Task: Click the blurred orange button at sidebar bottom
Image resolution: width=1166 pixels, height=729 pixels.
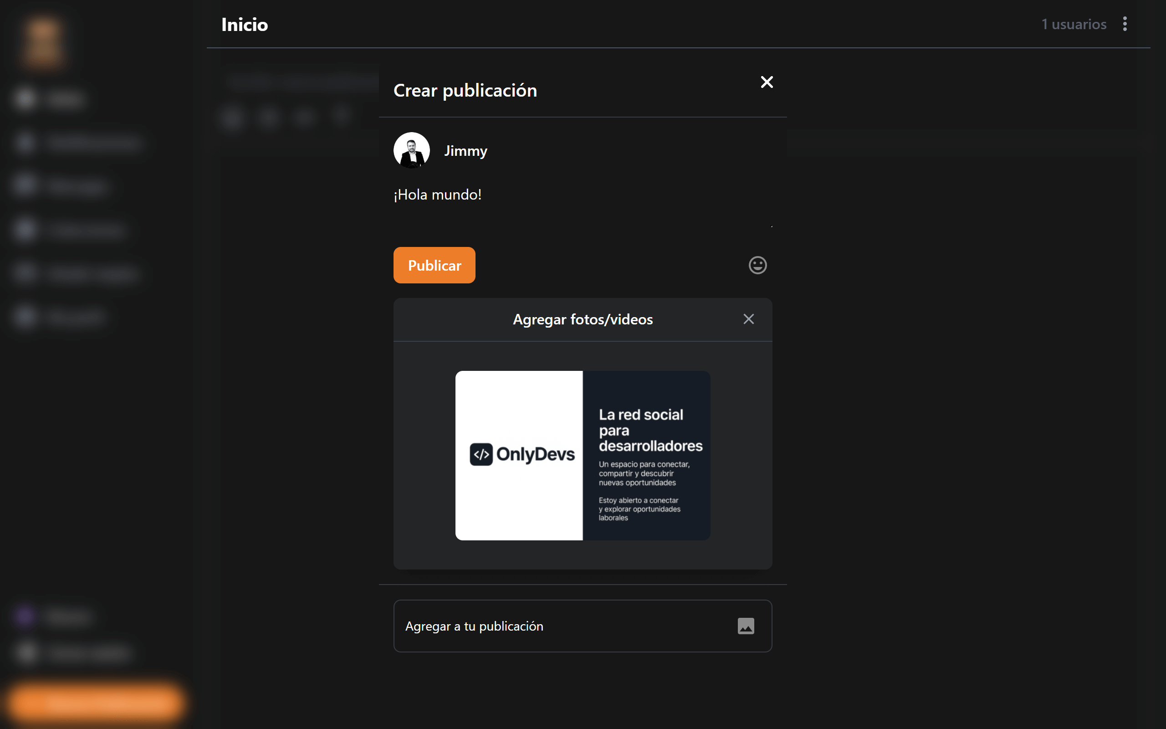Action: pos(97,703)
